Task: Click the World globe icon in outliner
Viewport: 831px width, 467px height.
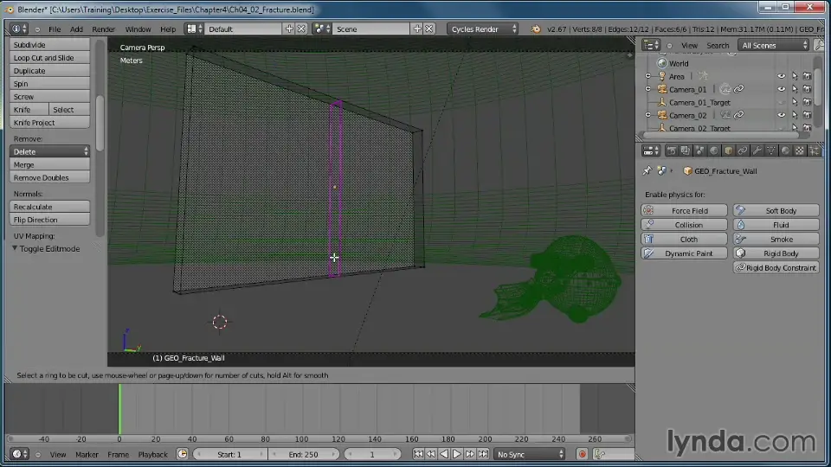Action: [x=662, y=63]
